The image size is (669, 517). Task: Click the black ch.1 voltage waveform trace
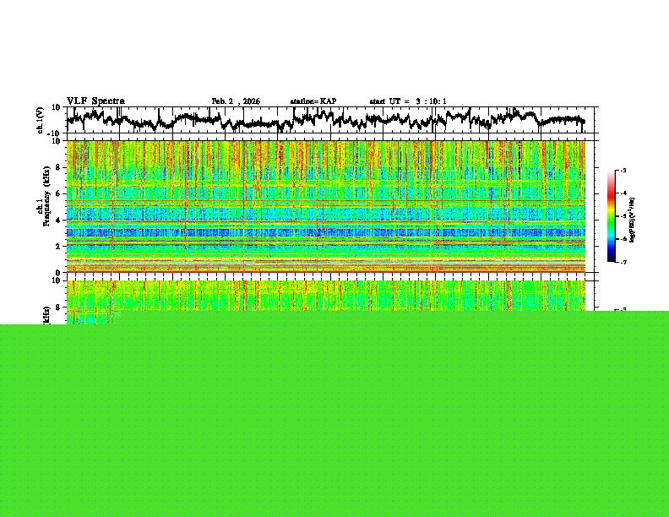325,119
